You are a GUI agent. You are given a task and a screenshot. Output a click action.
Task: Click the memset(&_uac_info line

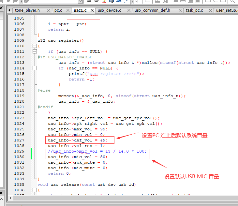click(122, 96)
